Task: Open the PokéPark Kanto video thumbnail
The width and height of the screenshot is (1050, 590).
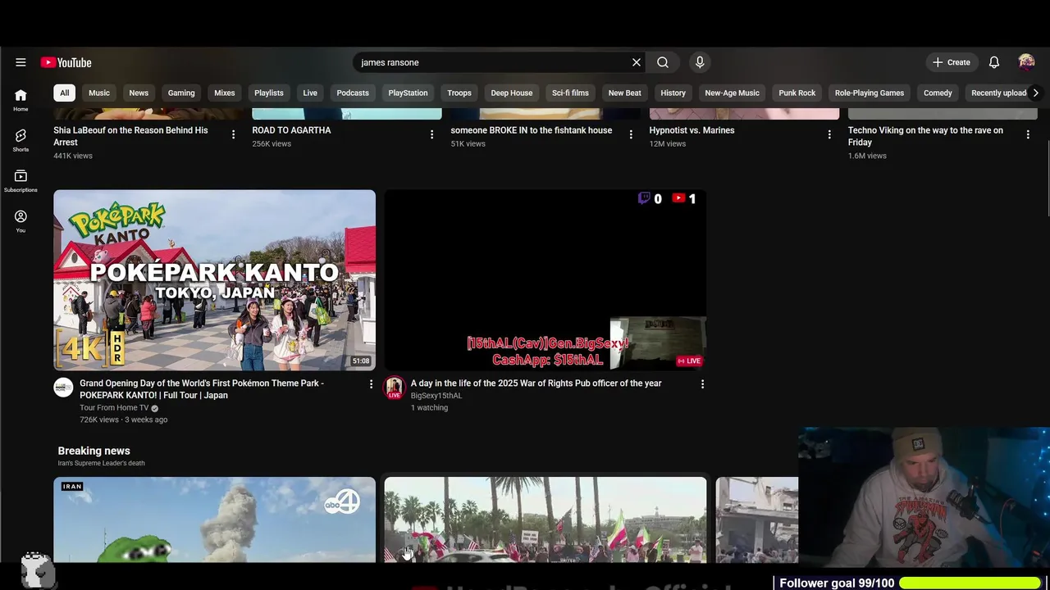Action: coord(215,280)
